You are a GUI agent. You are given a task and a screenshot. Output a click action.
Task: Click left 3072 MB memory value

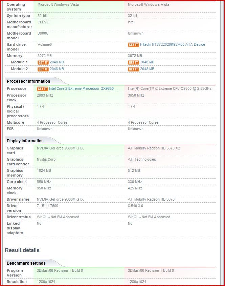pos(44,56)
